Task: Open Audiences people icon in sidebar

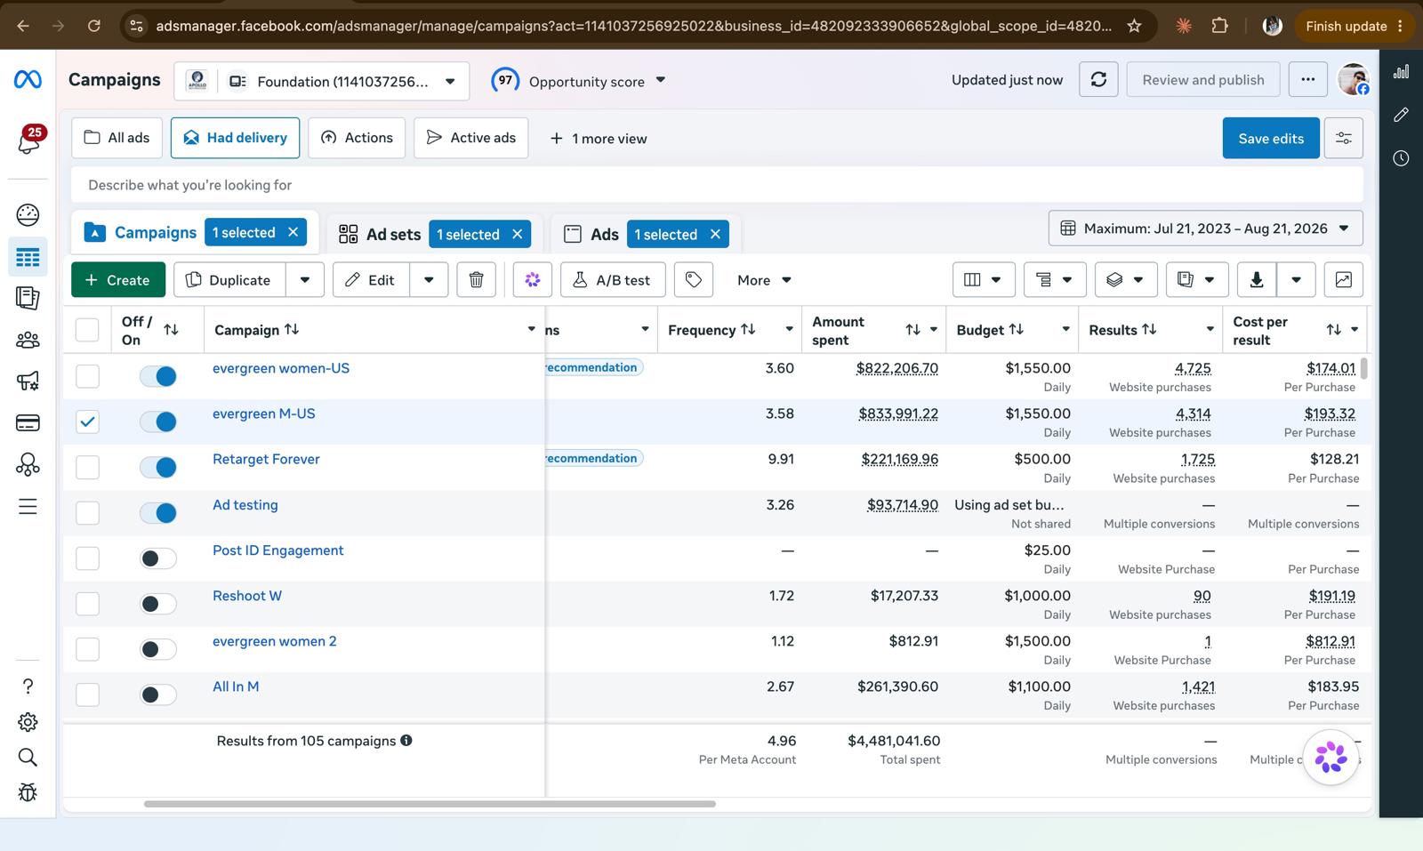Action: 28,340
